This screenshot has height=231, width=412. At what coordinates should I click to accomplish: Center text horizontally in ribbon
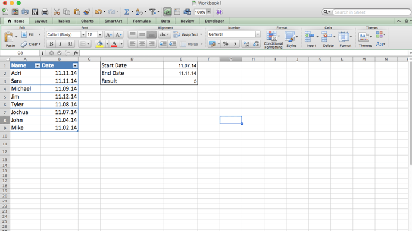click(142, 44)
